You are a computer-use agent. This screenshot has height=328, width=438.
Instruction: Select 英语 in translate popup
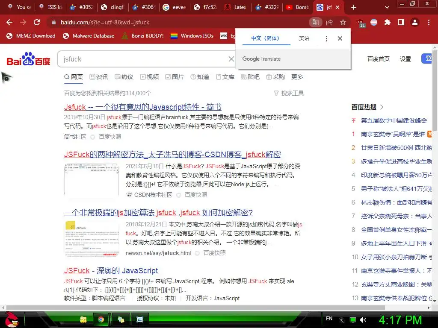point(304,38)
